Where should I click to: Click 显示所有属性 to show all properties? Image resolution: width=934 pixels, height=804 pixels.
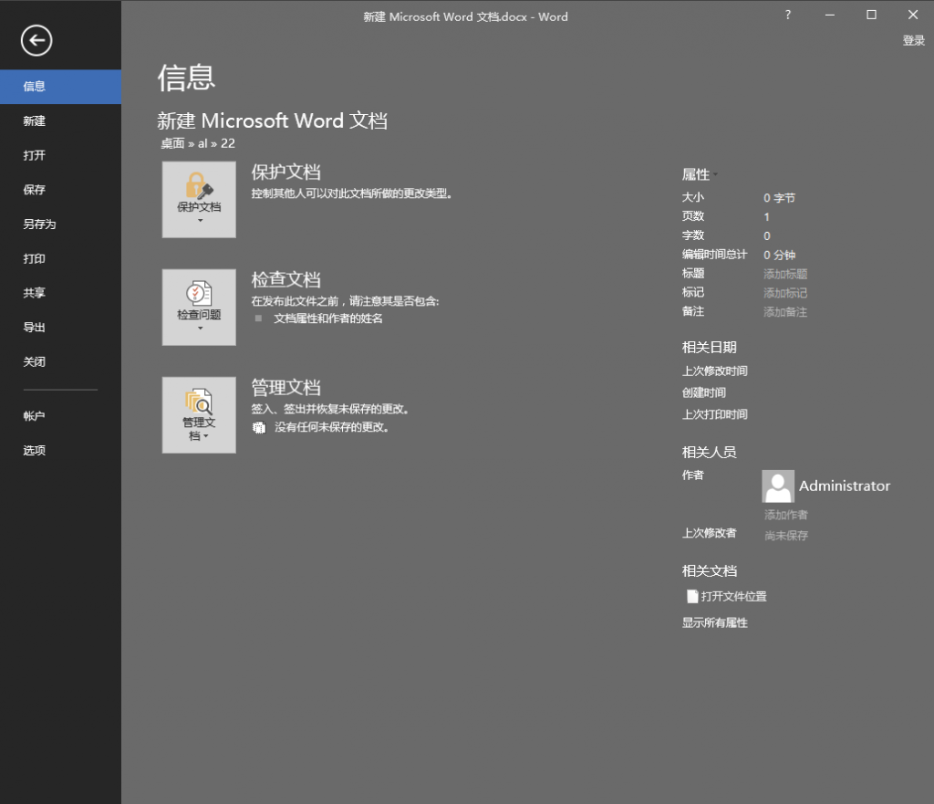click(x=713, y=621)
